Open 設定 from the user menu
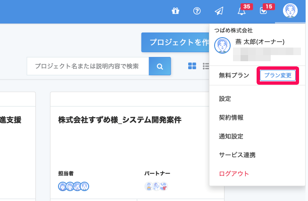The width and height of the screenshot is (308, 201). click(x=225, y=99)
